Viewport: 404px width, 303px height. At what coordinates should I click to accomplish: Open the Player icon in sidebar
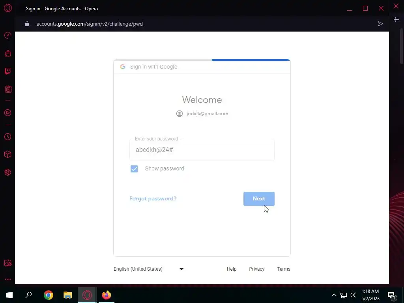point(8,112)
